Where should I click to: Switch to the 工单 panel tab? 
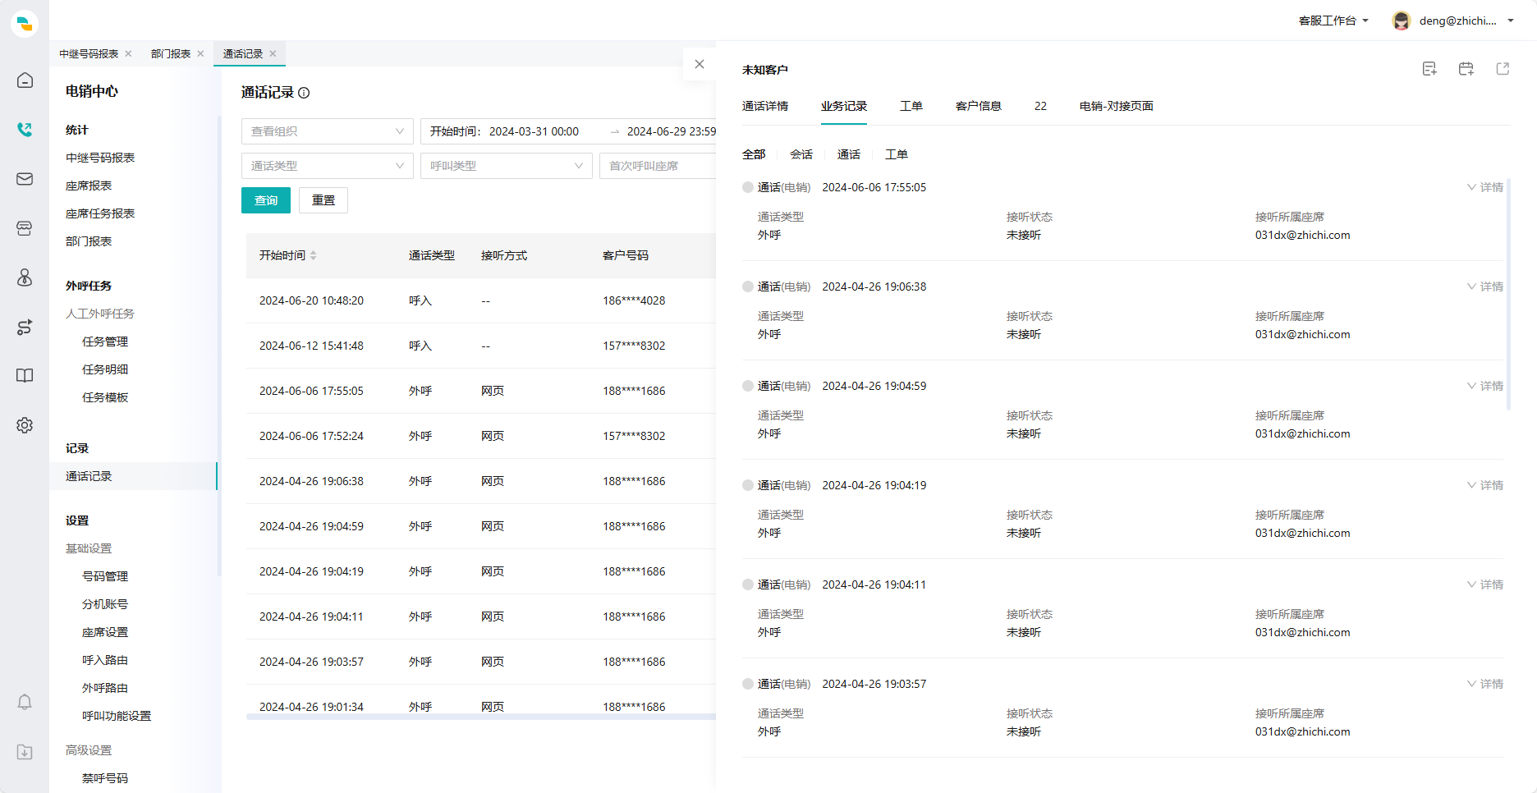911,106
